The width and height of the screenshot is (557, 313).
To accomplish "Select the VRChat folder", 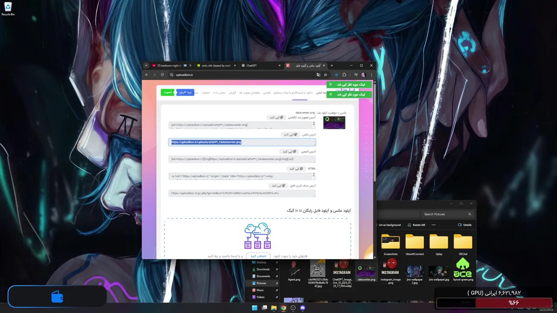I will point(463,245).
